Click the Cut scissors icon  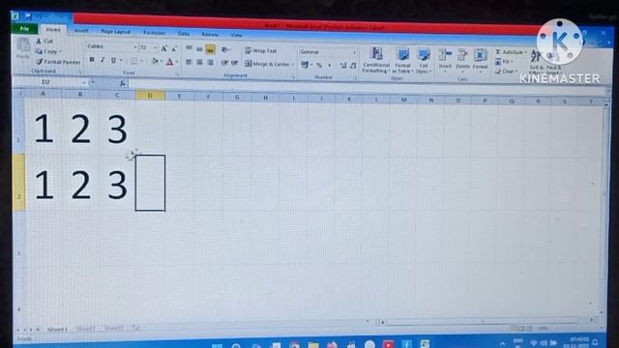click(x=39, y=41)
